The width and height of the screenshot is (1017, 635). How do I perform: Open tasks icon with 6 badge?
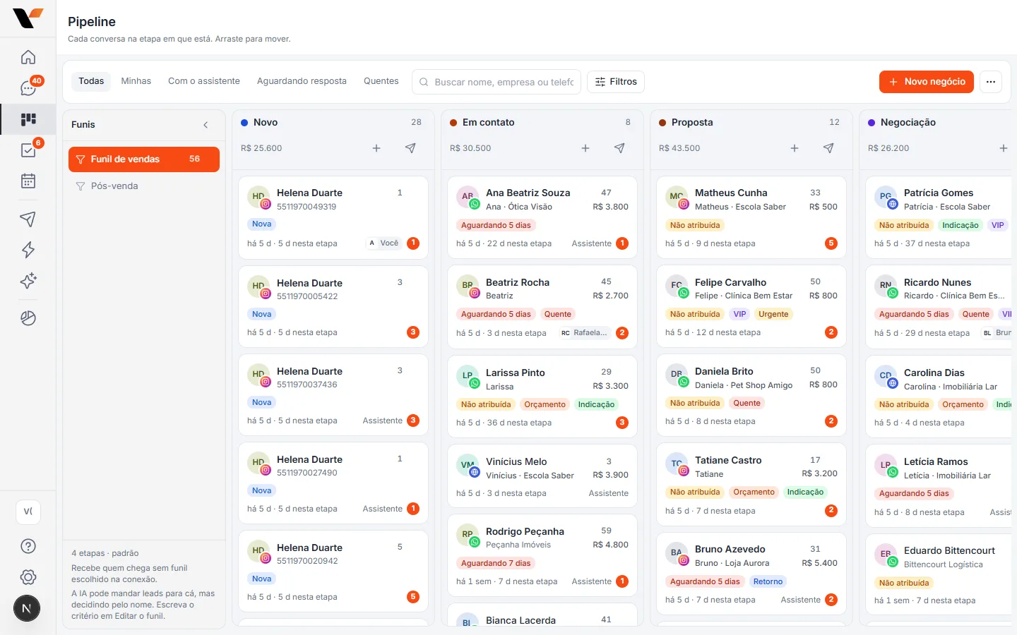pos(28,150)
